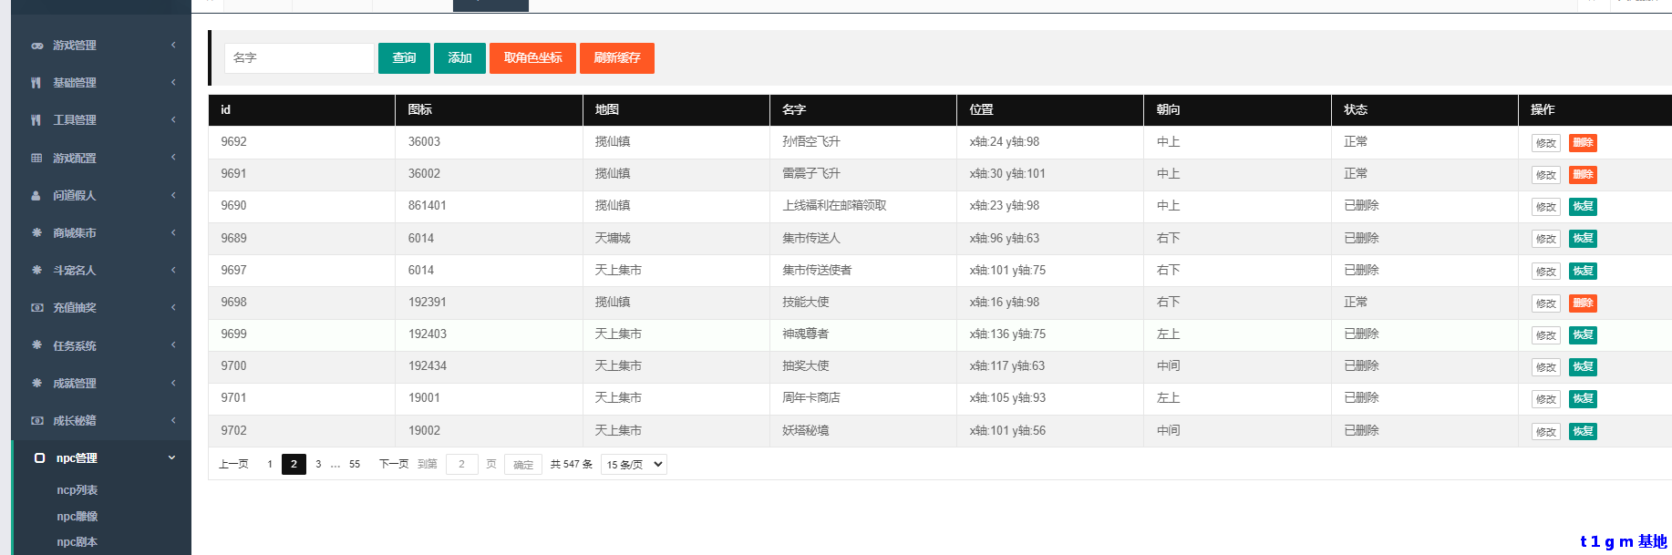Click the table icon beside 游戏配置

pos(36,158)
